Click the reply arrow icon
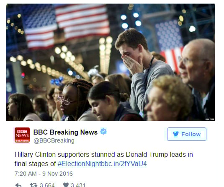Screen dimensions: 224x187 [x=18, y=185]
